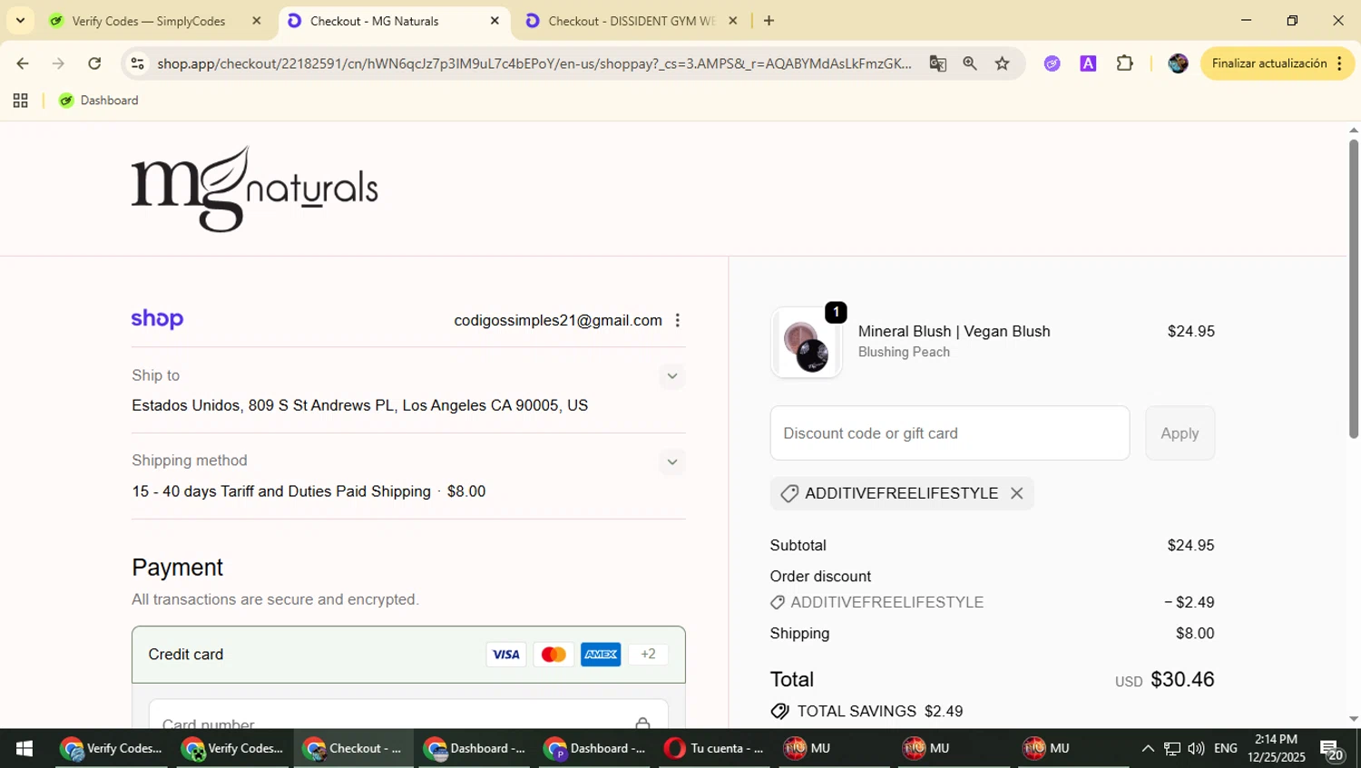Open the Chrome profile avatar
This screenshot has width=1361, height=768.
(x=1178, y=63)
